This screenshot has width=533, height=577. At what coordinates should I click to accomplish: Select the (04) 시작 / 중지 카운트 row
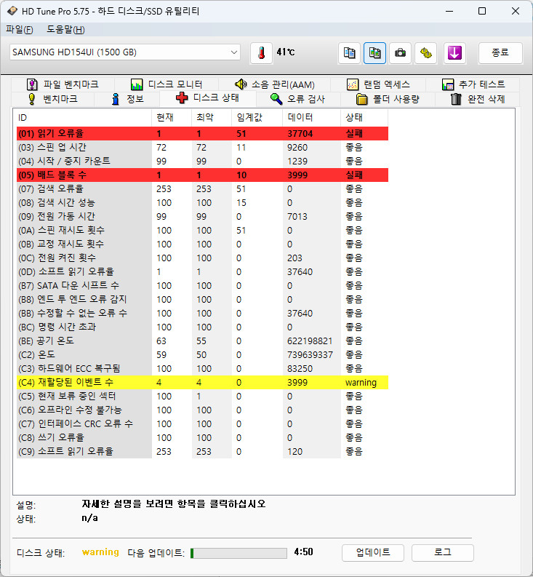pyautogui.click(x=202, y=162)
